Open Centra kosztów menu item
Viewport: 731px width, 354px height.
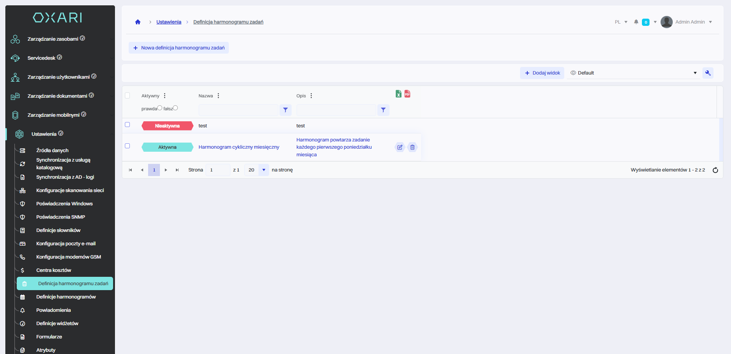[x=54, y=270]
